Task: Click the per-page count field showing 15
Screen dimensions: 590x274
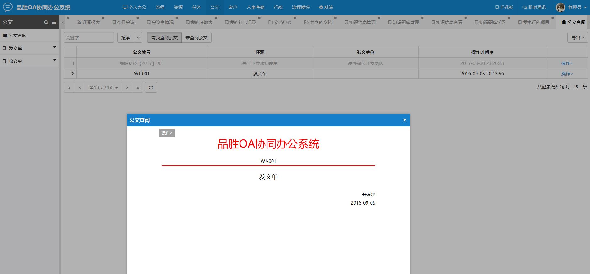Action: click(576, 87)
